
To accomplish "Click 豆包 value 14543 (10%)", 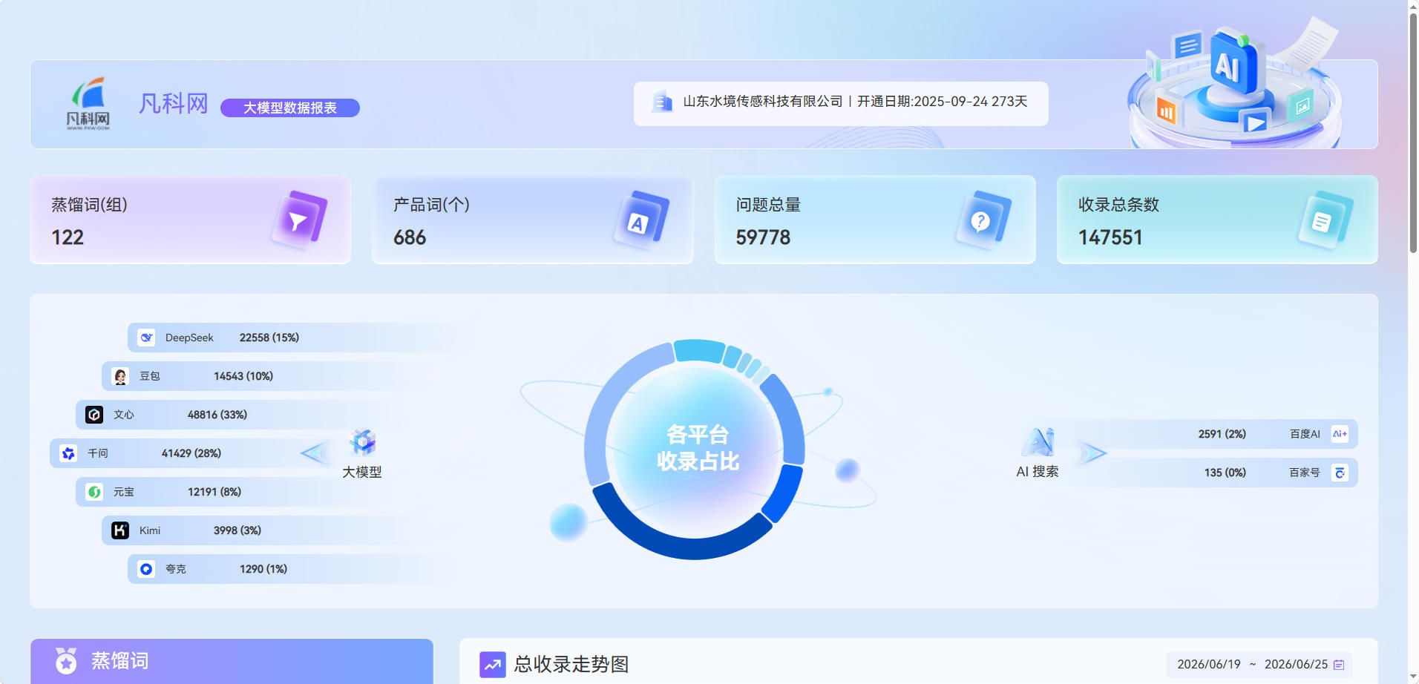I will pyautogui.click(x=243, y=376).
